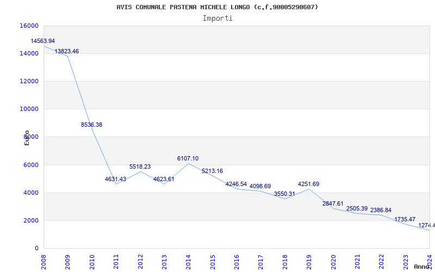Viewport: 435px width, 272px height.
Task: Click the data label 1735.47
Action: click(x=405, y=220)
